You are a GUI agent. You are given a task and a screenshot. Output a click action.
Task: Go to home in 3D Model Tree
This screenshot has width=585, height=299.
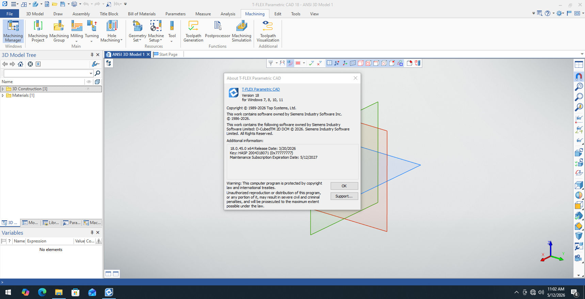(x=20, y=64)
